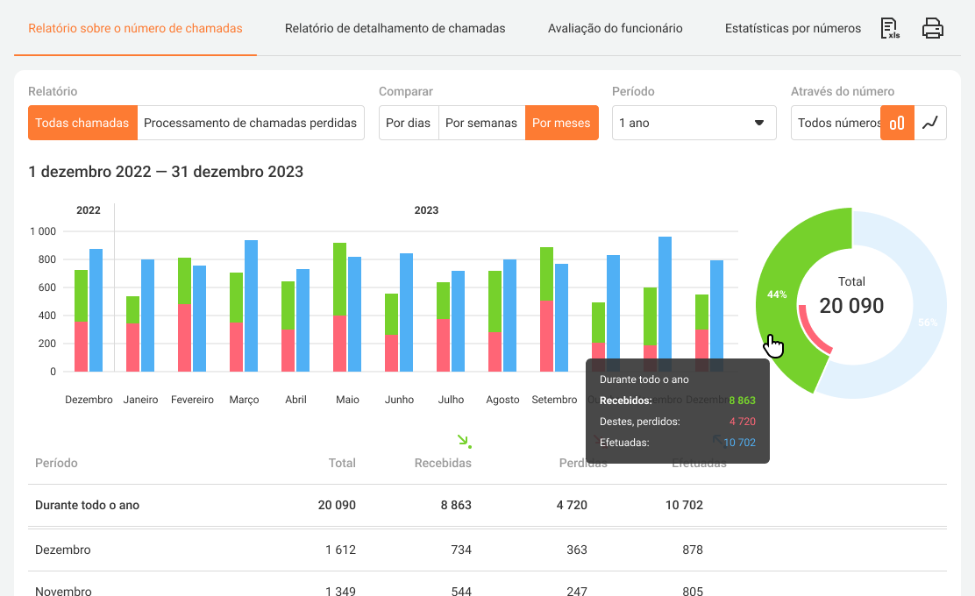
Task: Compare by 'Por dias'
Action: pyautogui.click(x=408, y=123)
